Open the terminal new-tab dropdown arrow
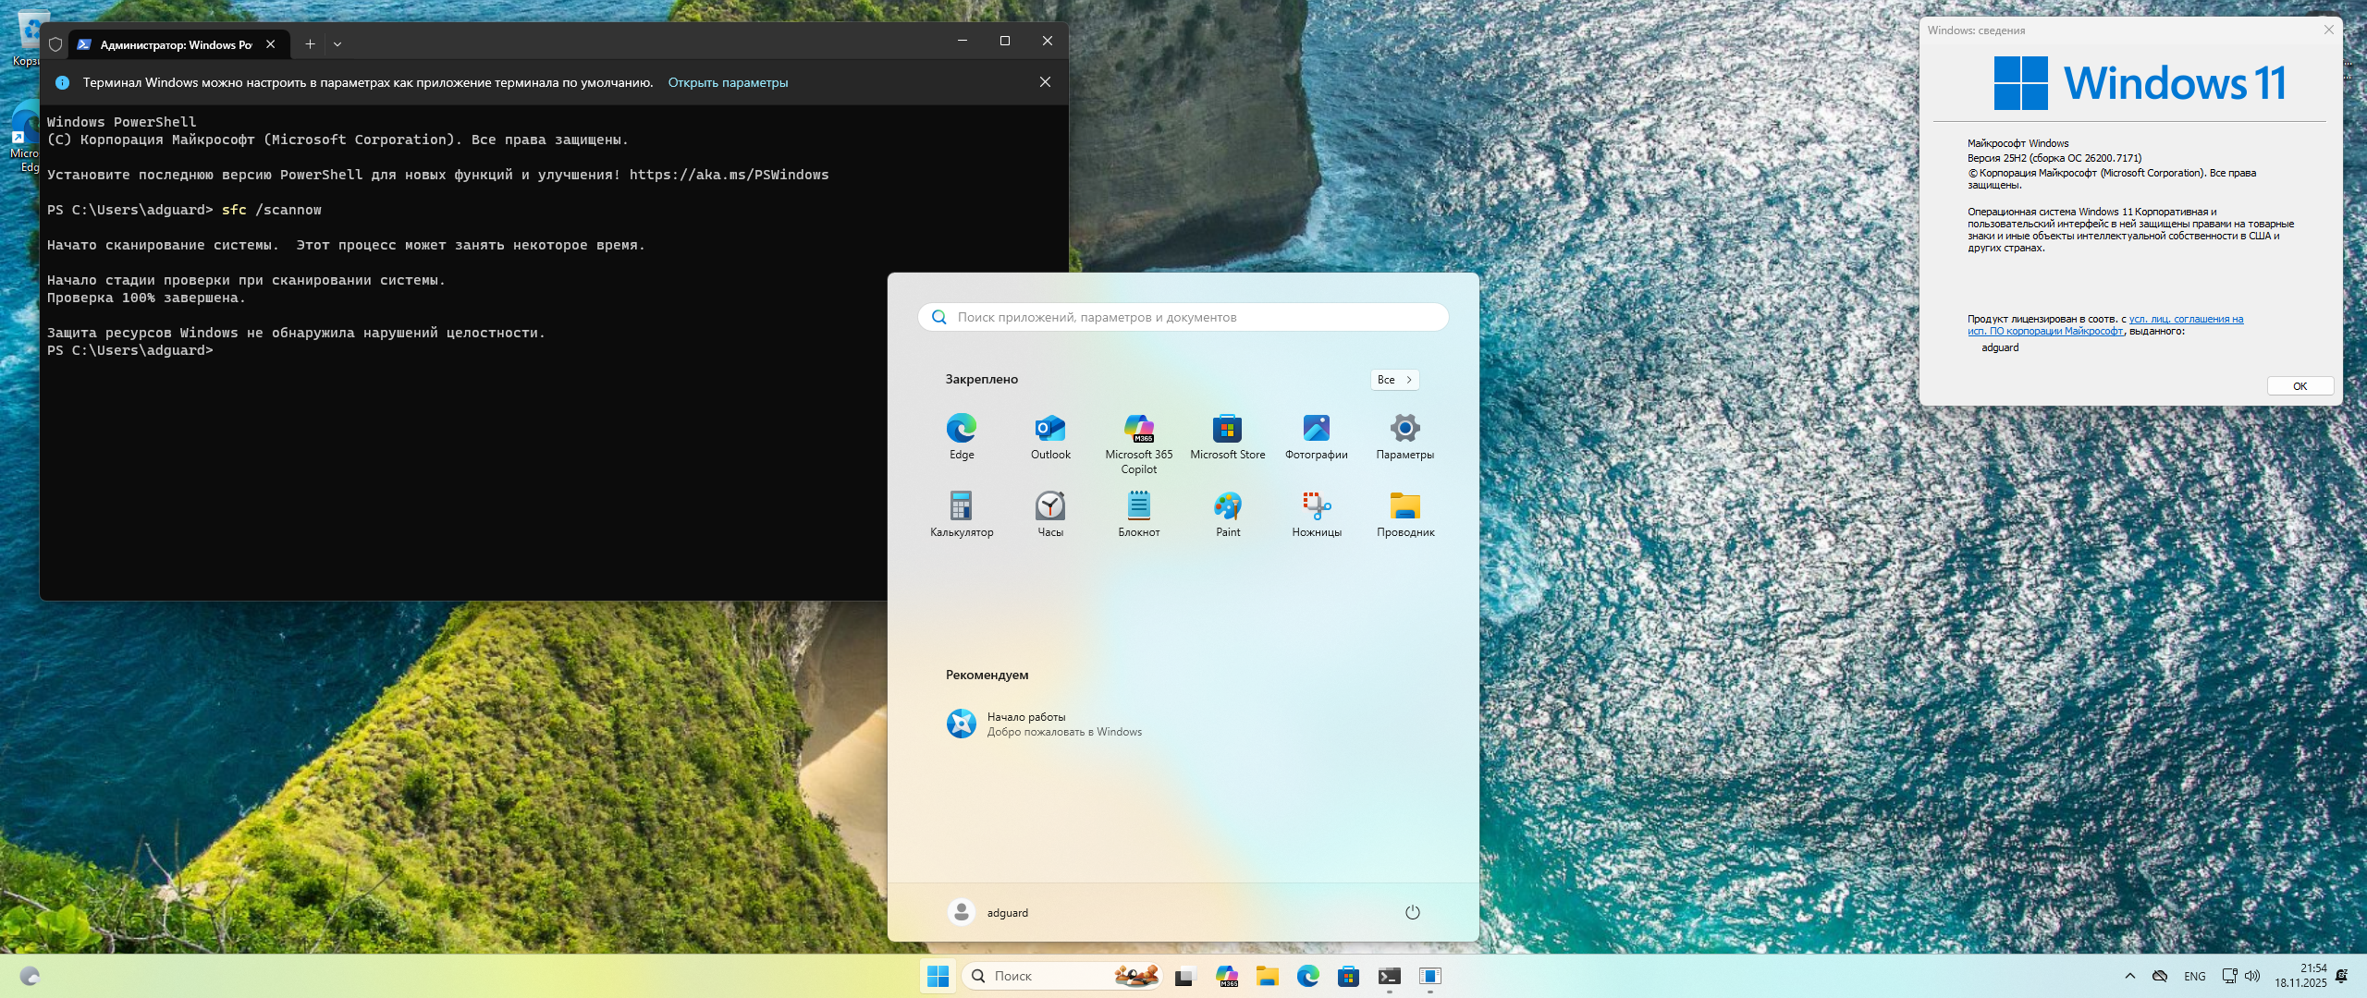The image size is (2367, 998). click(x=337, y=43)
